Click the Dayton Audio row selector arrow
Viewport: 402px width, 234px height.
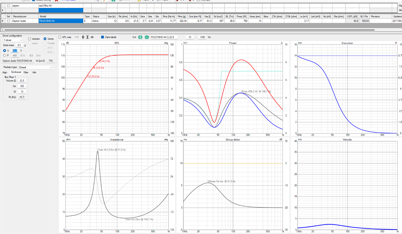(x=3, y=21)
